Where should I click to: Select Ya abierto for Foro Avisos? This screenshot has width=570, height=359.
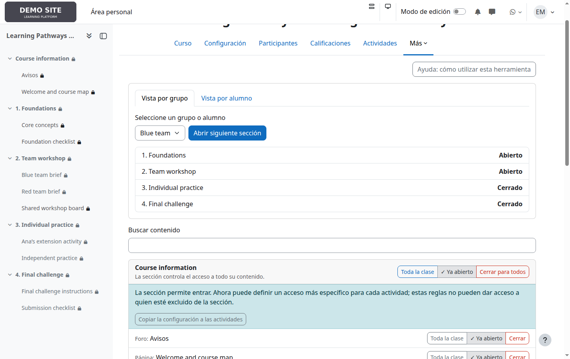click(486, 338)
